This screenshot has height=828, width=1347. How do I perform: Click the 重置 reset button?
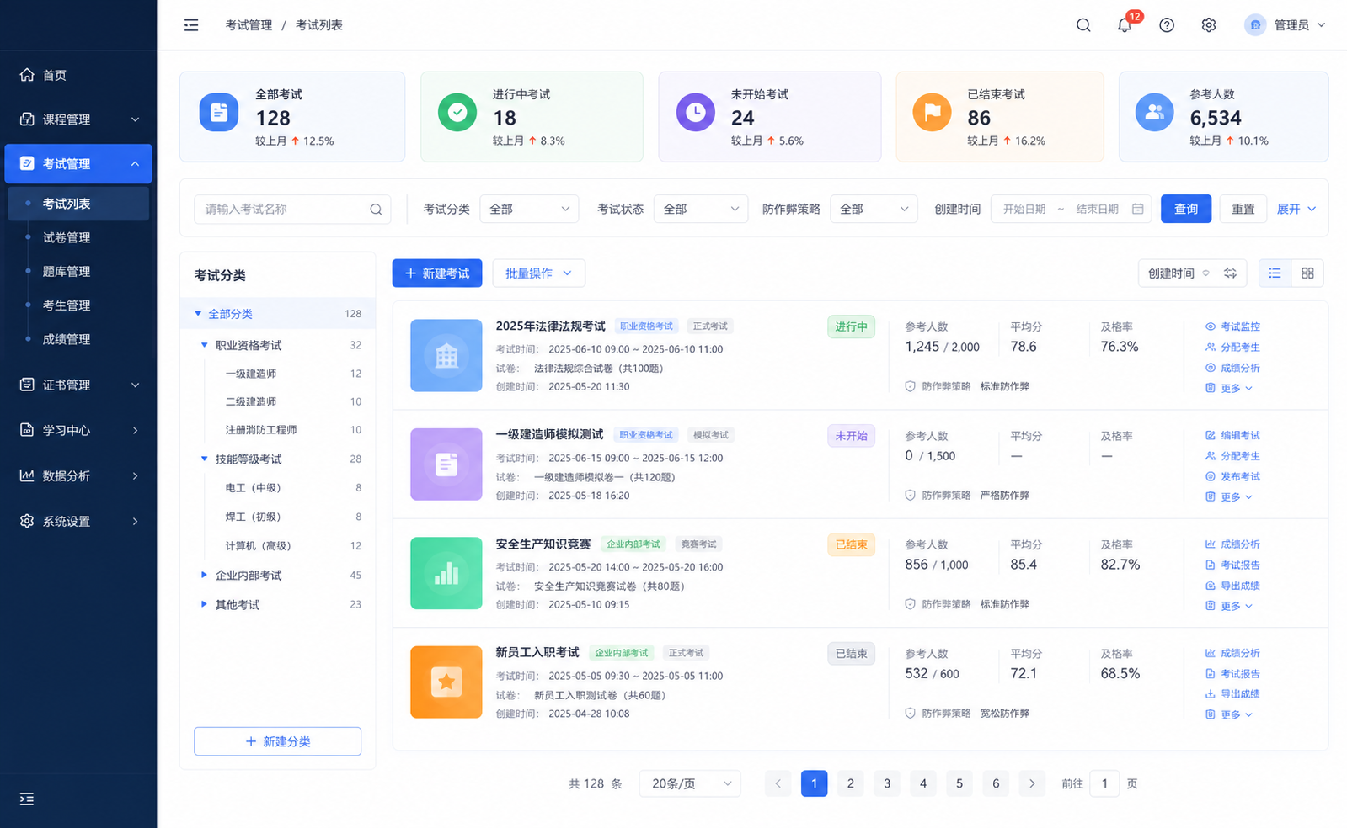1243,209
